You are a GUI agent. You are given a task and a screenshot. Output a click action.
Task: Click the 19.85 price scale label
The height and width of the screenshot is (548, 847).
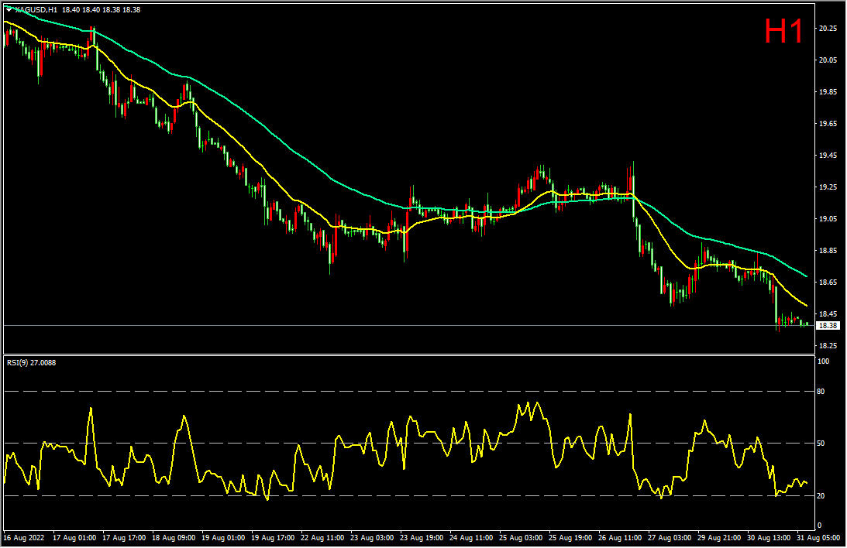[x=828, y=92]
